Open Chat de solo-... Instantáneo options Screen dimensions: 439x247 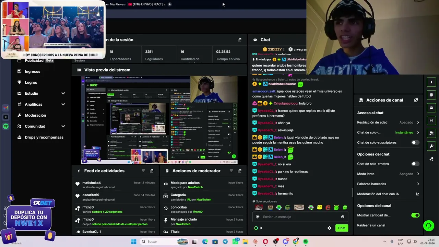388,132
